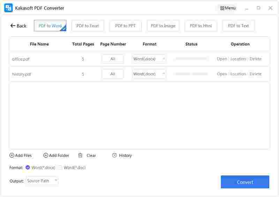
Task: Start conversion with the Convert button
Action: (245, 182)
